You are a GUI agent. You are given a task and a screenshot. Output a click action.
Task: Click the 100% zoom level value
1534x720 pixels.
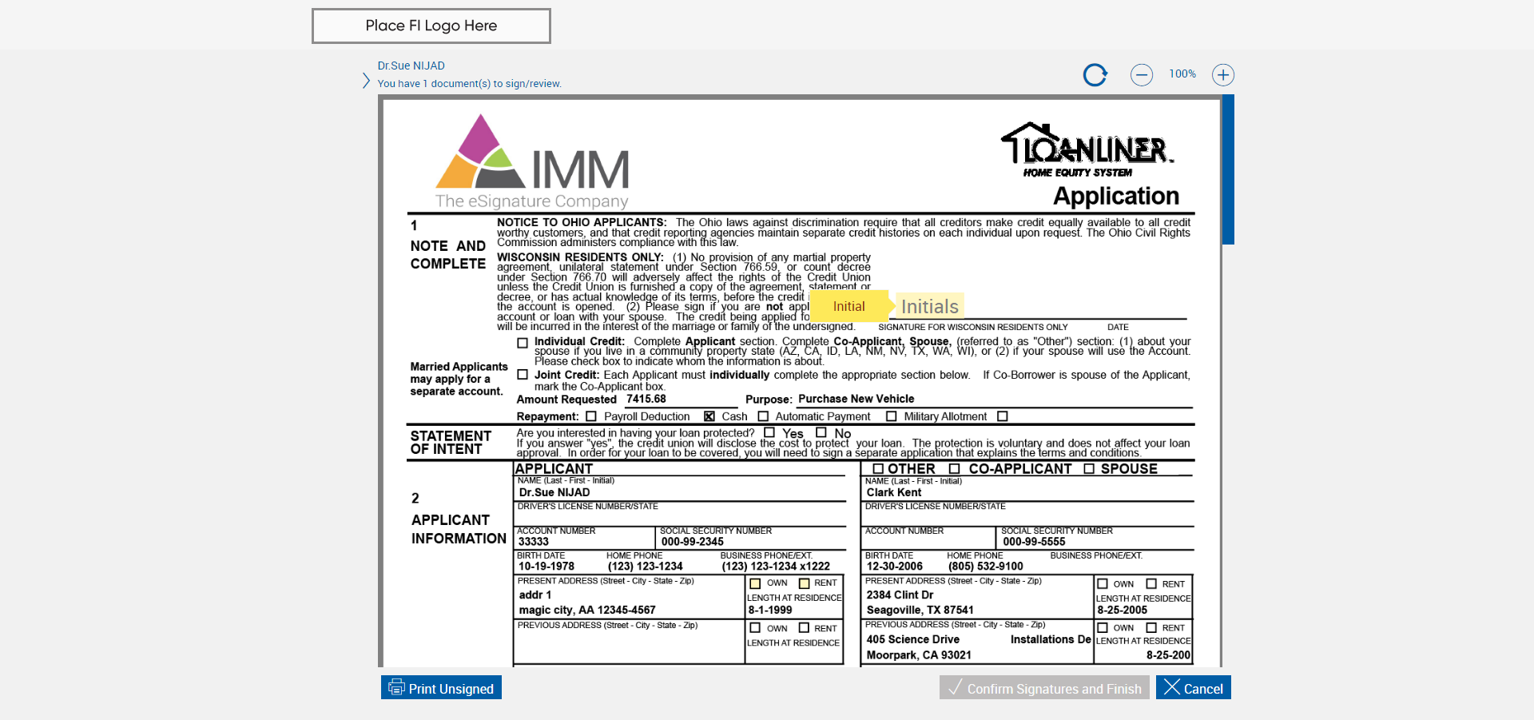pos(1182,74)
